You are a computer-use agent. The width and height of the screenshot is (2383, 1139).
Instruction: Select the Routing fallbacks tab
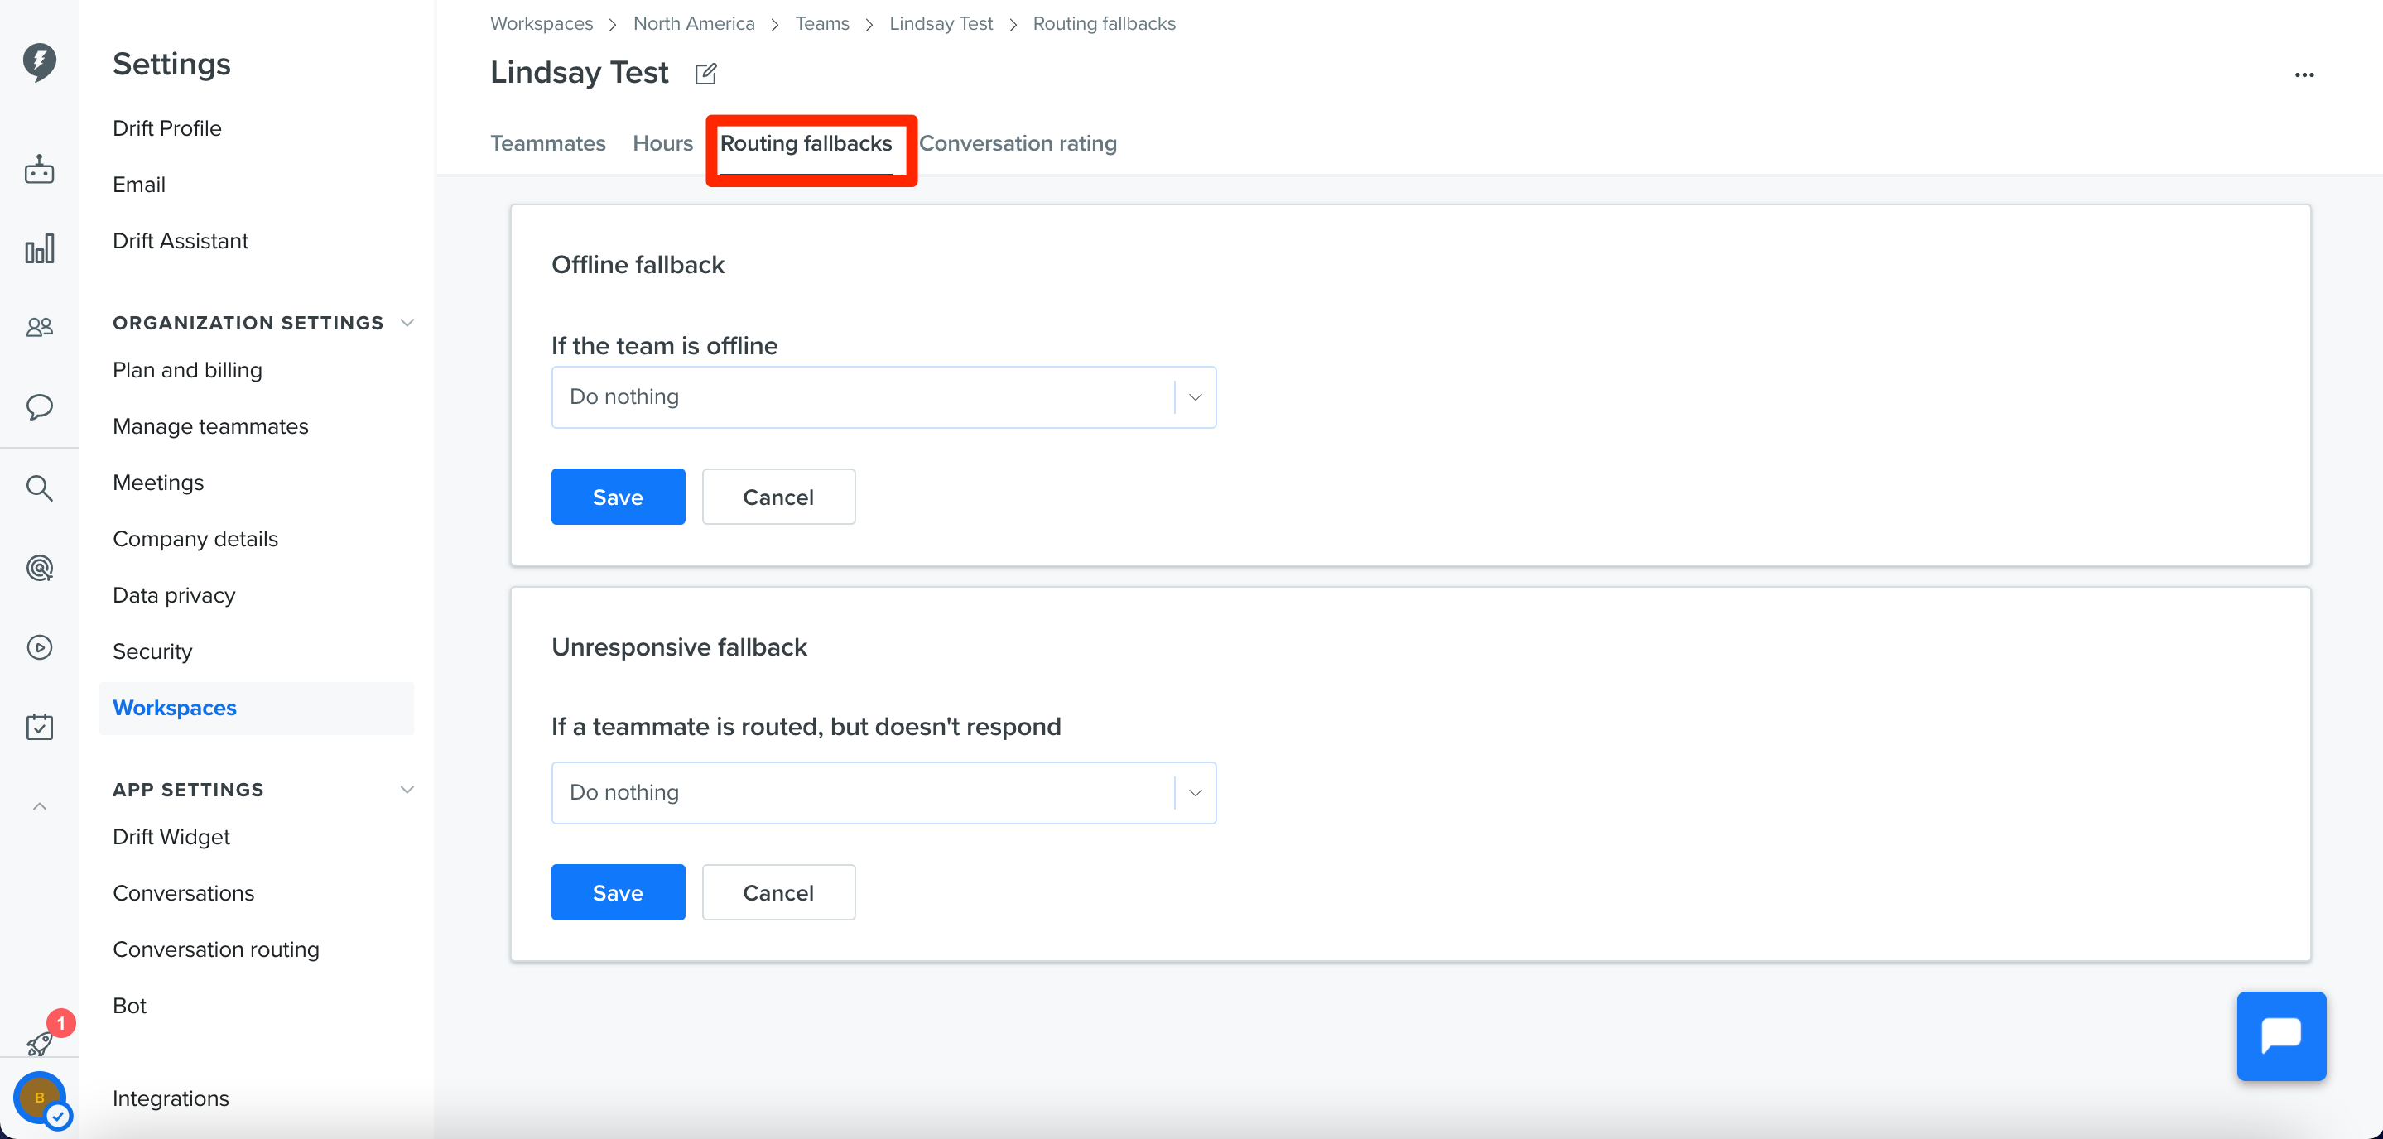coord(806,143)
